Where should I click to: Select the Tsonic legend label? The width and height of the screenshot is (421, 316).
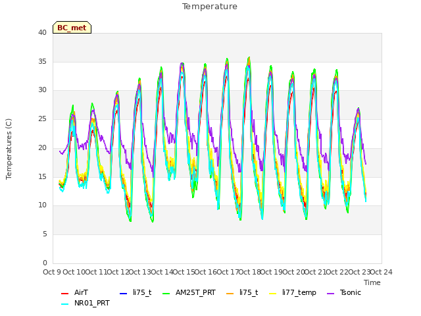click(351, 292)
